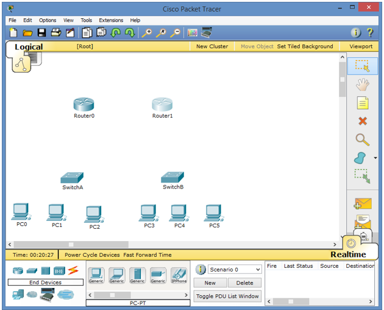Open the Help menu
The height and width of the screenshot is (310, 384).
tap(135, 20)
